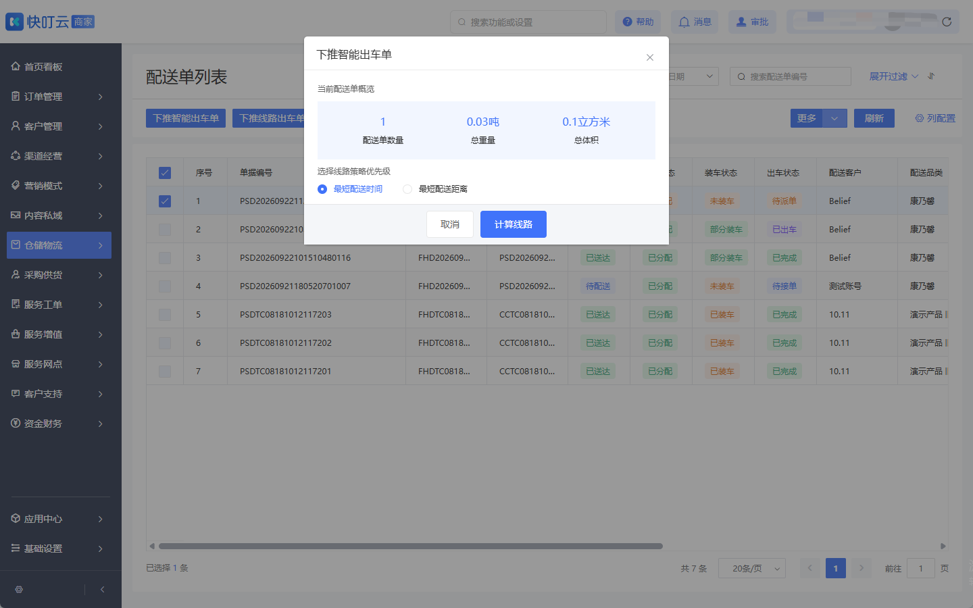The height and width of the screenshot is (608, 973).
Task: Click the sort icon beside 展开过滤
Action: [931, 76]
